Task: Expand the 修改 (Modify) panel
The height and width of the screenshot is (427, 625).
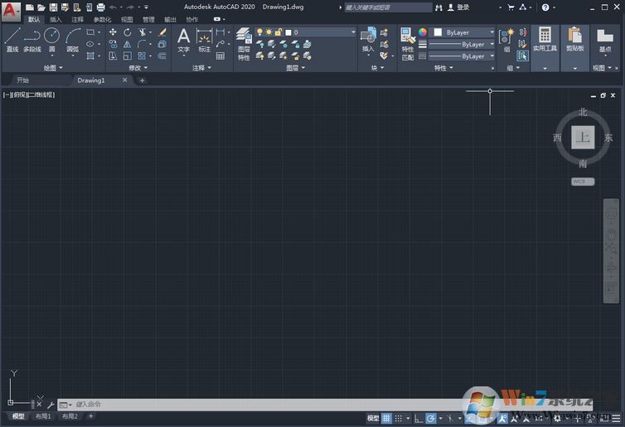Action: click(138, 68)
